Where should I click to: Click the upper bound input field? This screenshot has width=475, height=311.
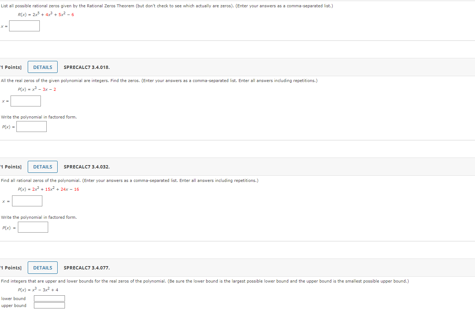[49, 306]
